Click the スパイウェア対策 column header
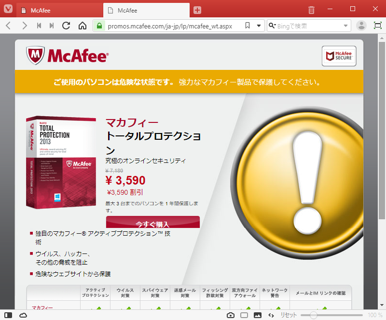The width and height of the screenshot is (386, 320). point(155,293)
